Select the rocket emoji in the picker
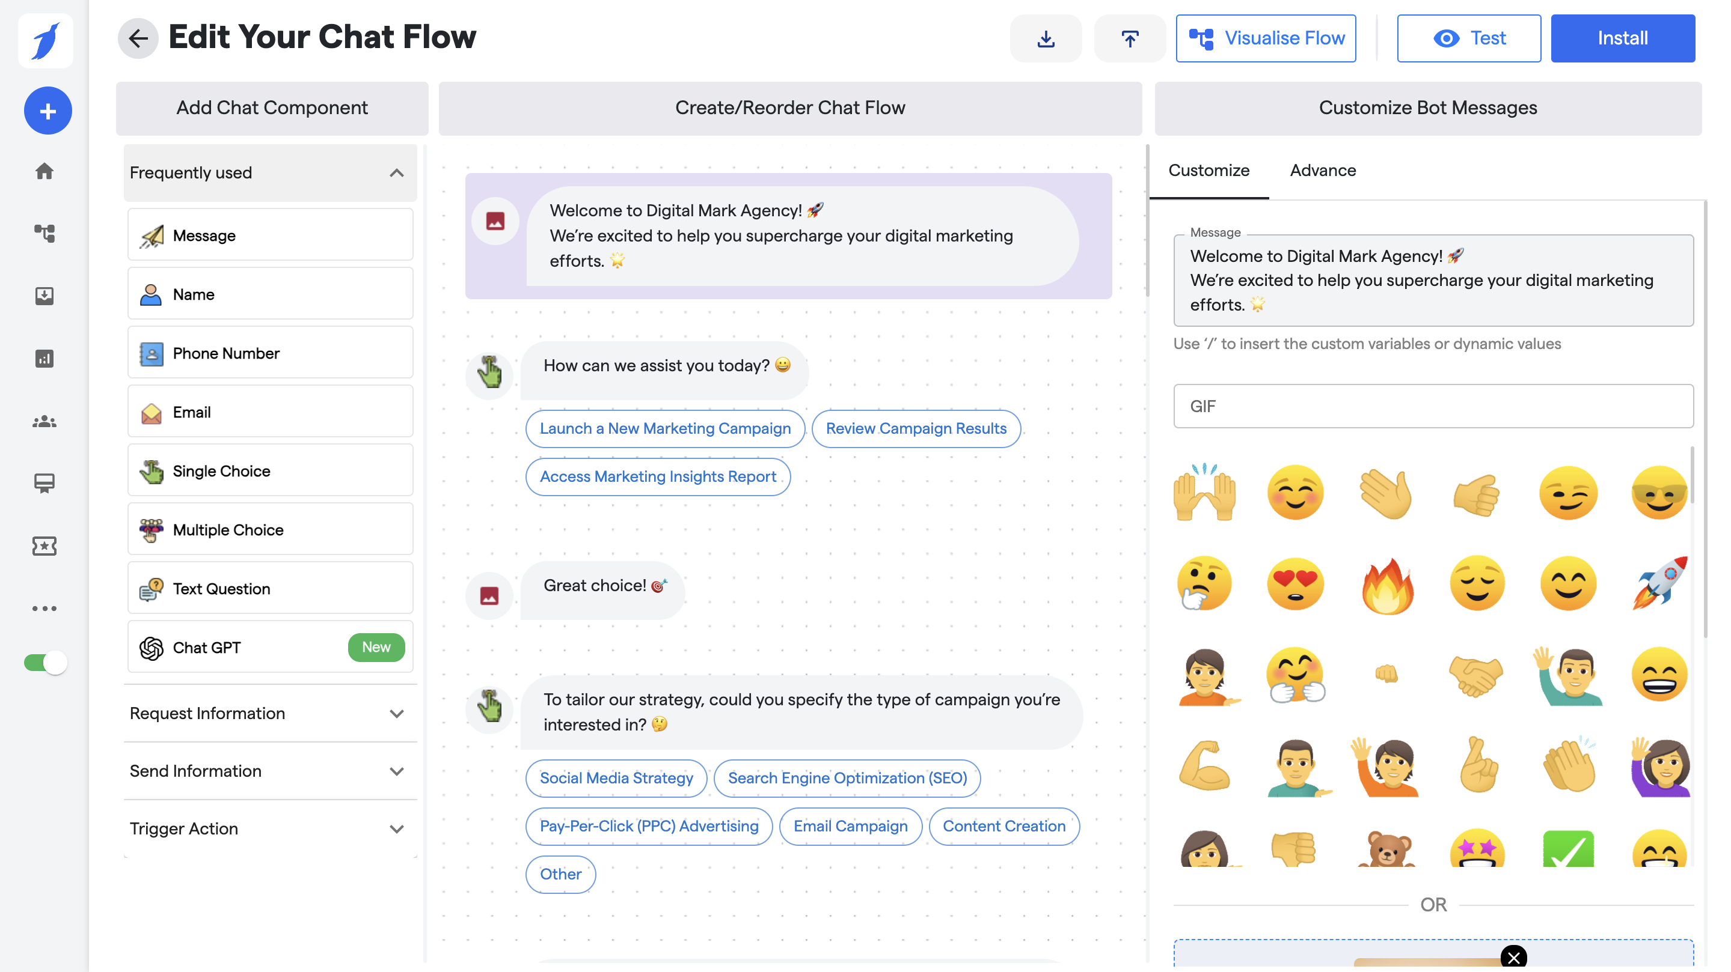 coord(1660,584)
